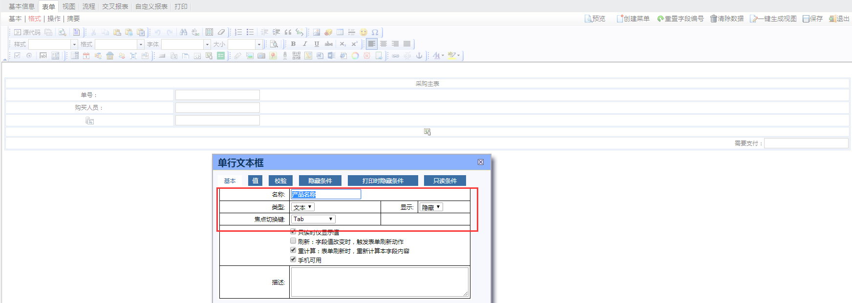852x303 pixels.
Task: Insert a numbered list
Action: pyautogui.click(x=238, y=32)
